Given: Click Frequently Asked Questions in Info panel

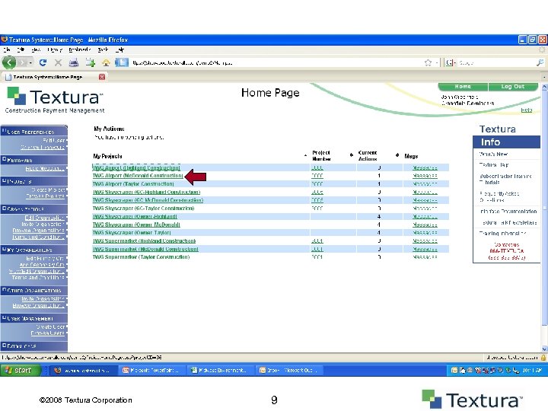Looking at the screenshot, I should (x=499, y=197).
